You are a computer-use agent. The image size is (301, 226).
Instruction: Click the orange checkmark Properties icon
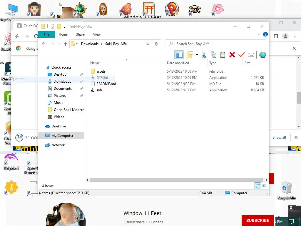(242, 55)
